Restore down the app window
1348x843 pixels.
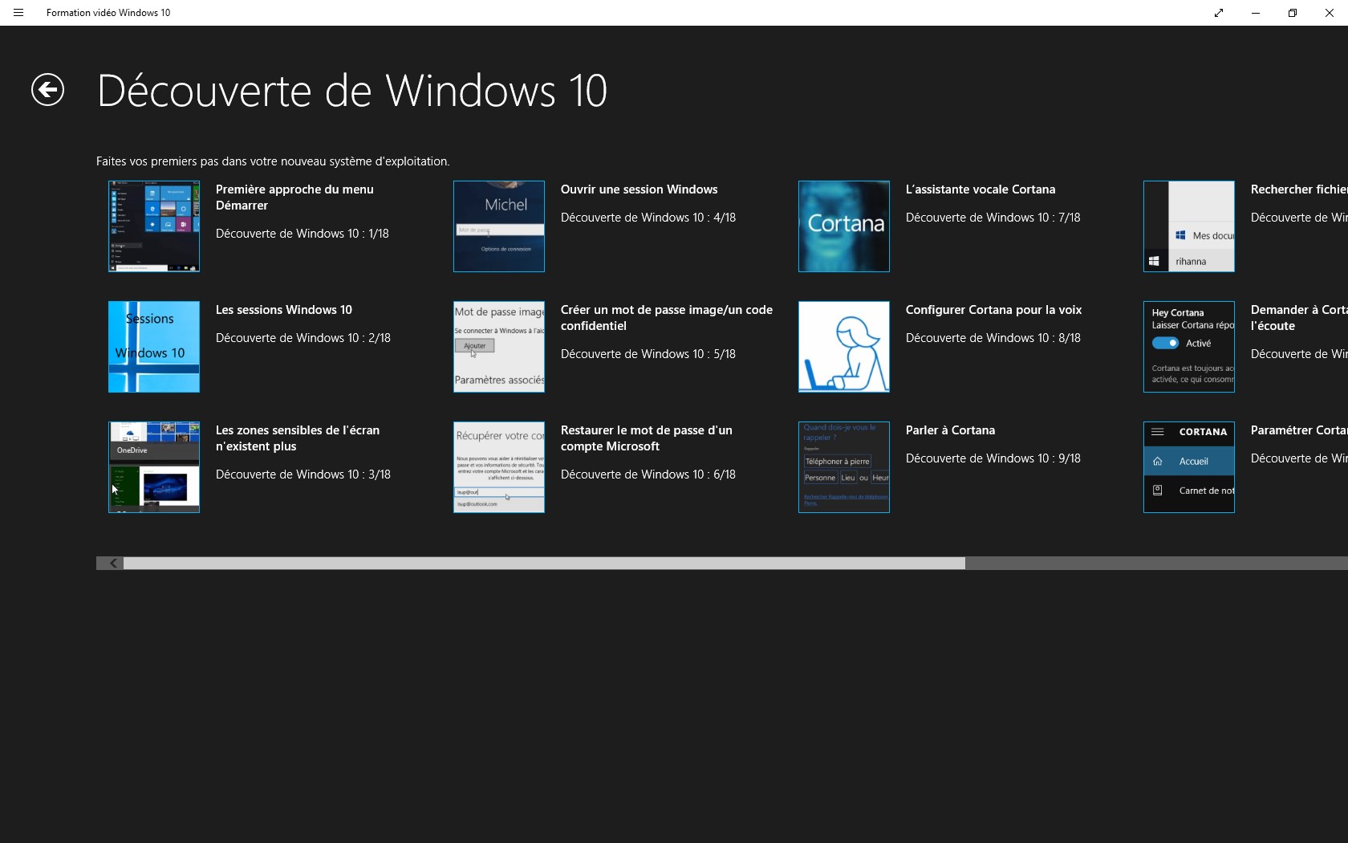[x=1293, y=13]
